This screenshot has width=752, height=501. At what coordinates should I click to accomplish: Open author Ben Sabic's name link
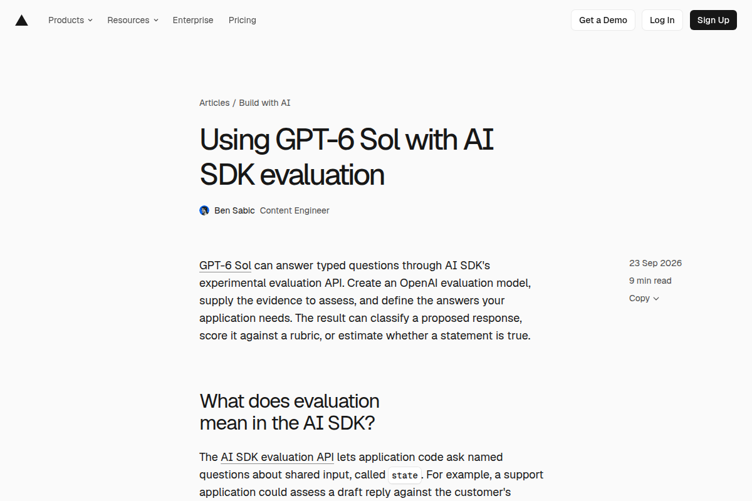[234, 210]
